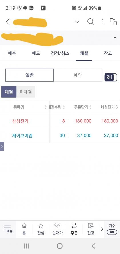This screenshot has width=120, height=254.
Task: Open the 삼성전기 stock row
Action: point(60,121)
